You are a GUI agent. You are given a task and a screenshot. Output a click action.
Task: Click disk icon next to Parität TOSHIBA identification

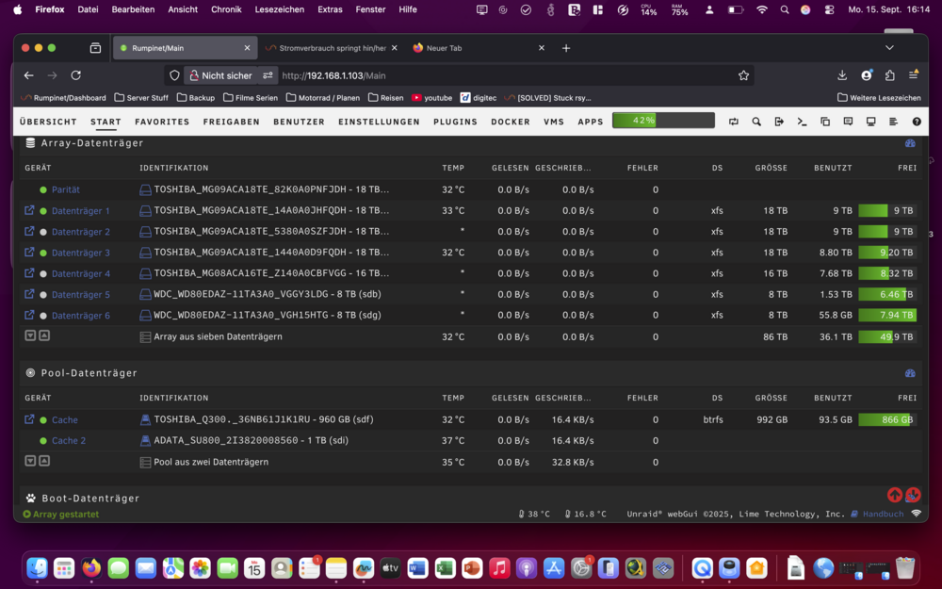145,190
